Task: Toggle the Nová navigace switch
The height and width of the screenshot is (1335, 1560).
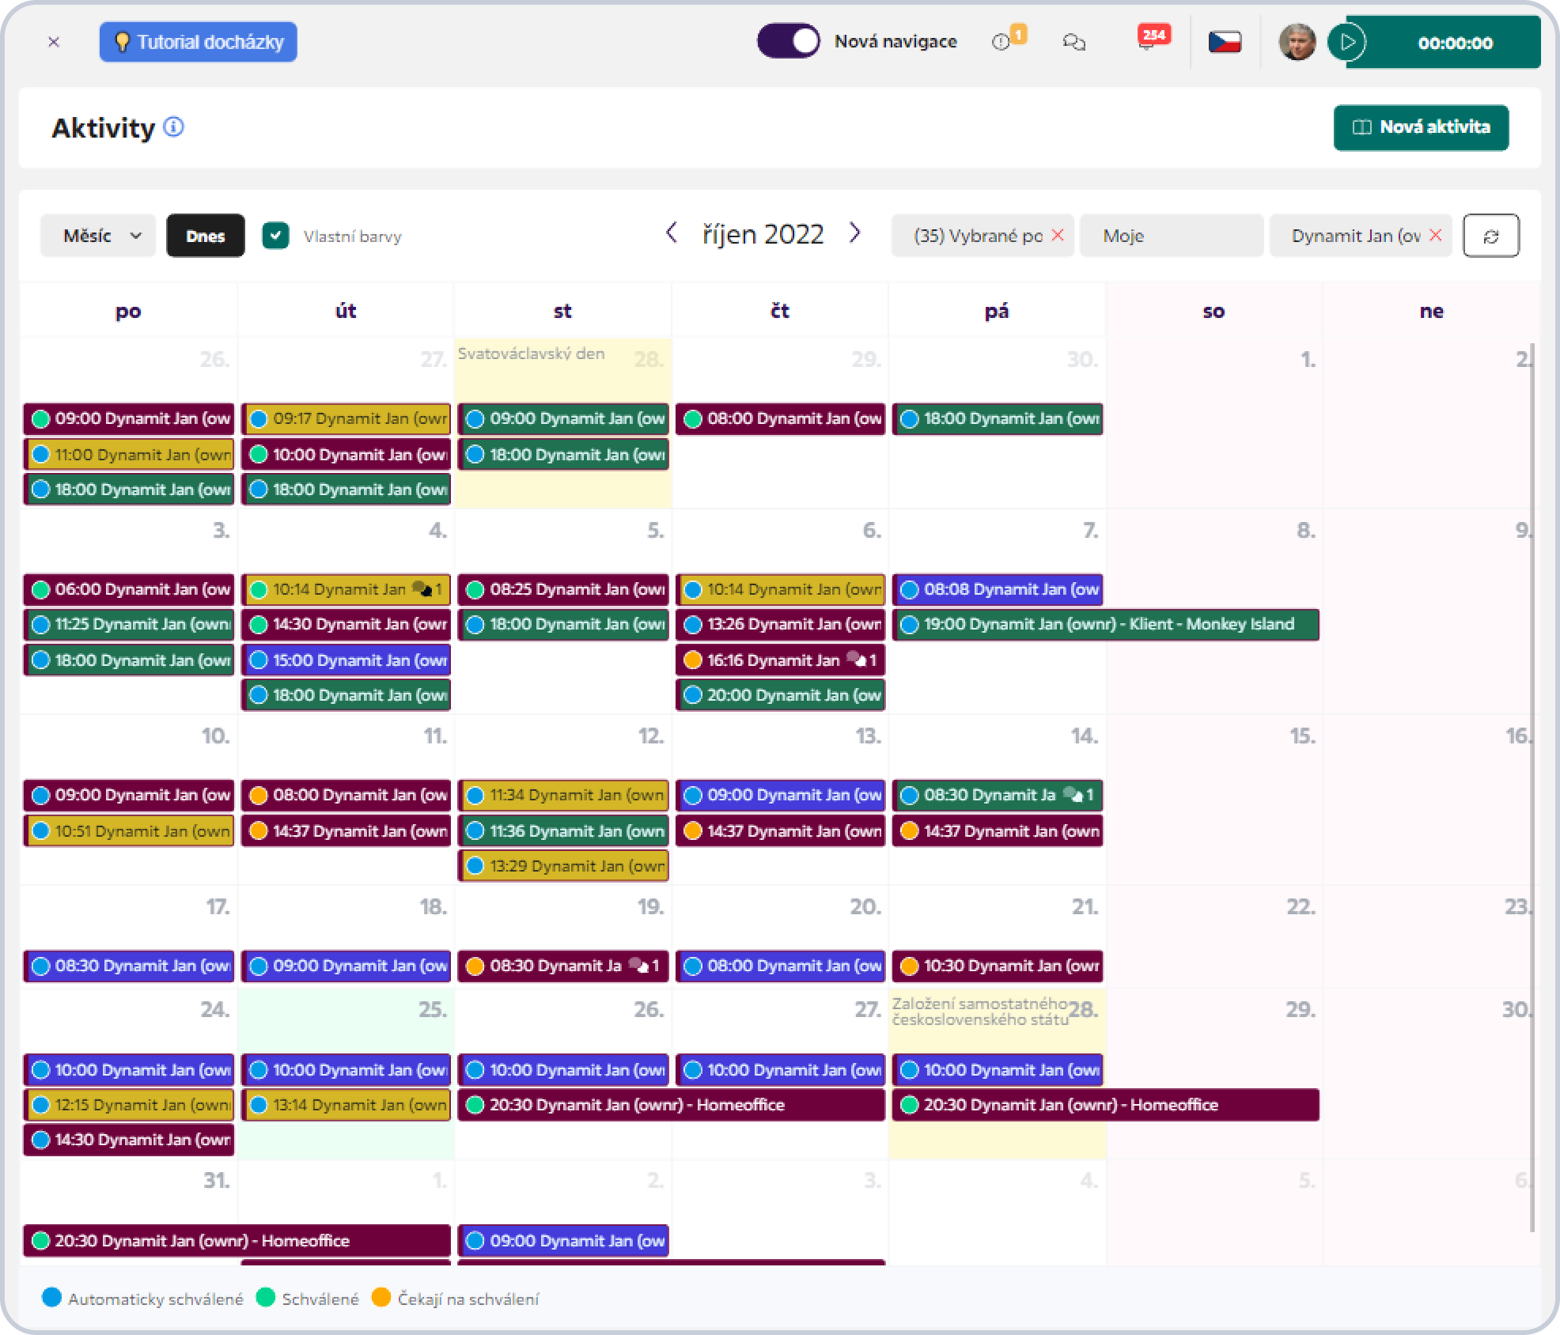Action: point(788,41)
